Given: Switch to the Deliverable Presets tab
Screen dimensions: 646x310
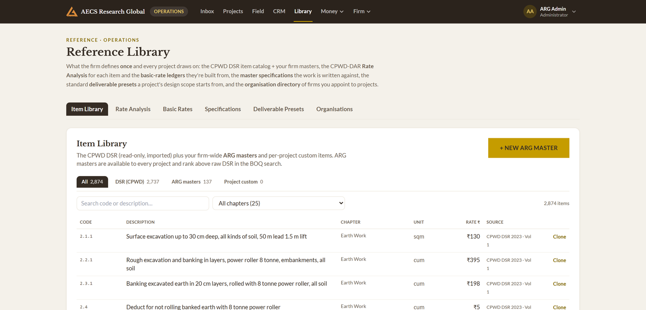Looking at the screenshot, I should click(x=279, y=109).
